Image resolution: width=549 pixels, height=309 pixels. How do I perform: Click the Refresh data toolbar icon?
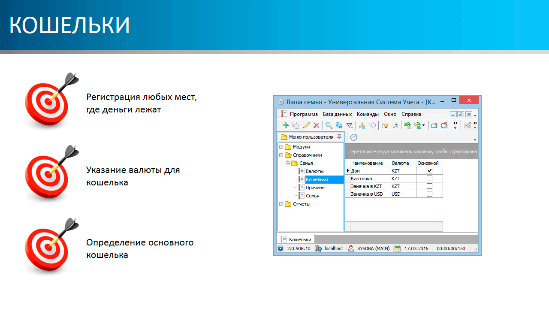pos(339,125)
